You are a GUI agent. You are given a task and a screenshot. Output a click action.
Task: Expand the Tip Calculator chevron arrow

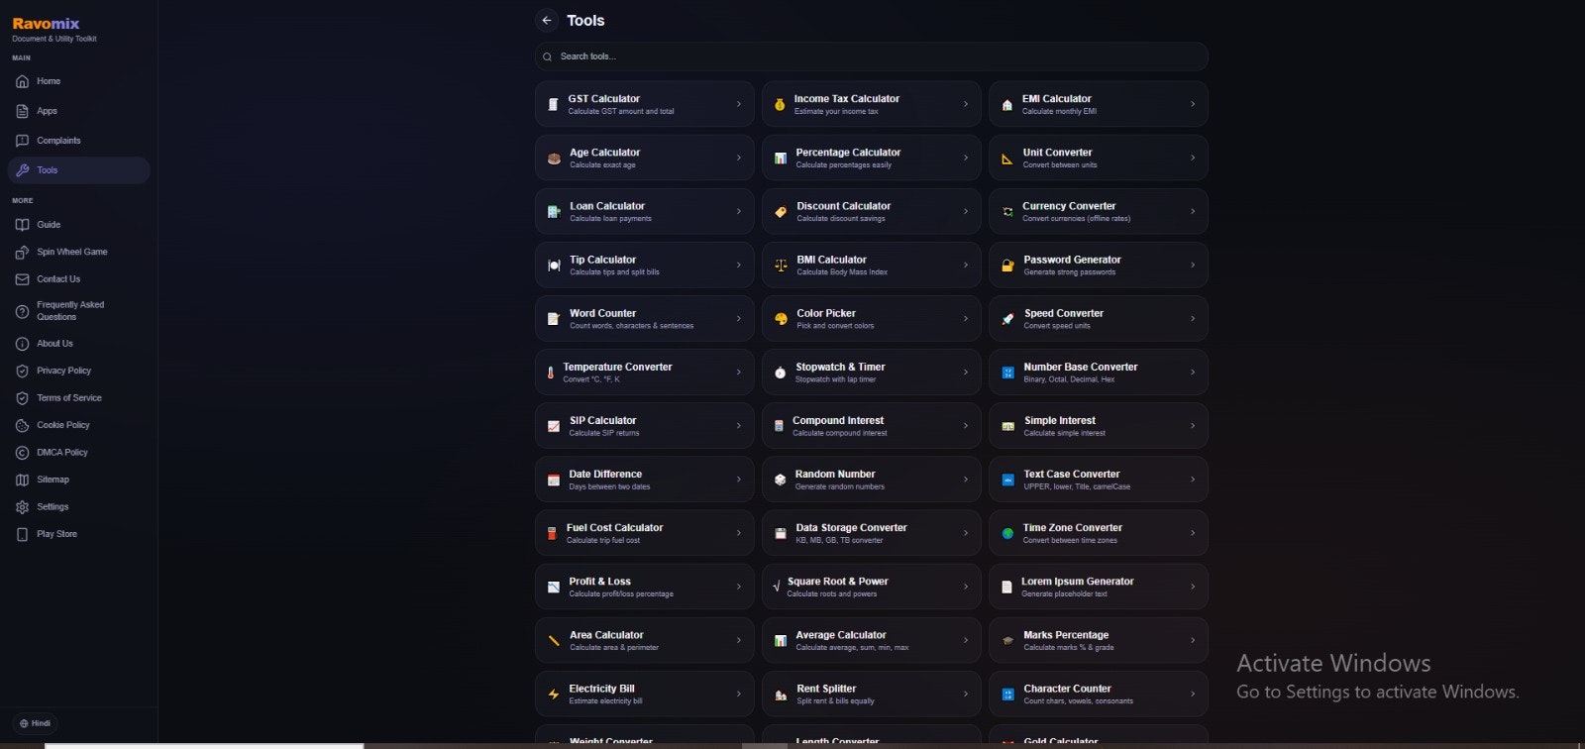(x=739, y=265)
